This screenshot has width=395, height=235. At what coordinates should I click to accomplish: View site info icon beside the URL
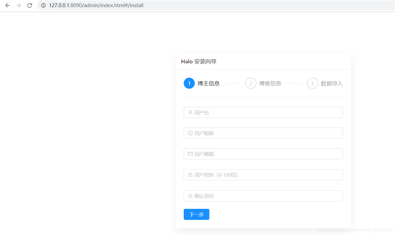43,5
